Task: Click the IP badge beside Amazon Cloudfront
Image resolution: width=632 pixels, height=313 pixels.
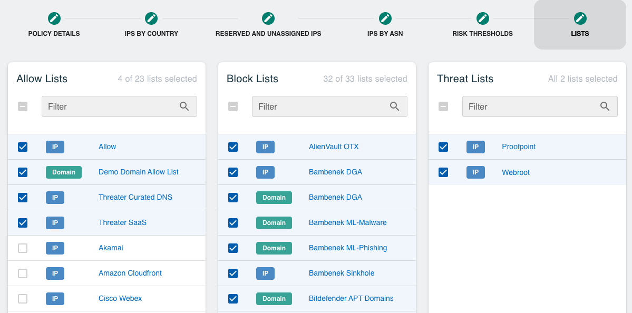Action: point(55,273)
